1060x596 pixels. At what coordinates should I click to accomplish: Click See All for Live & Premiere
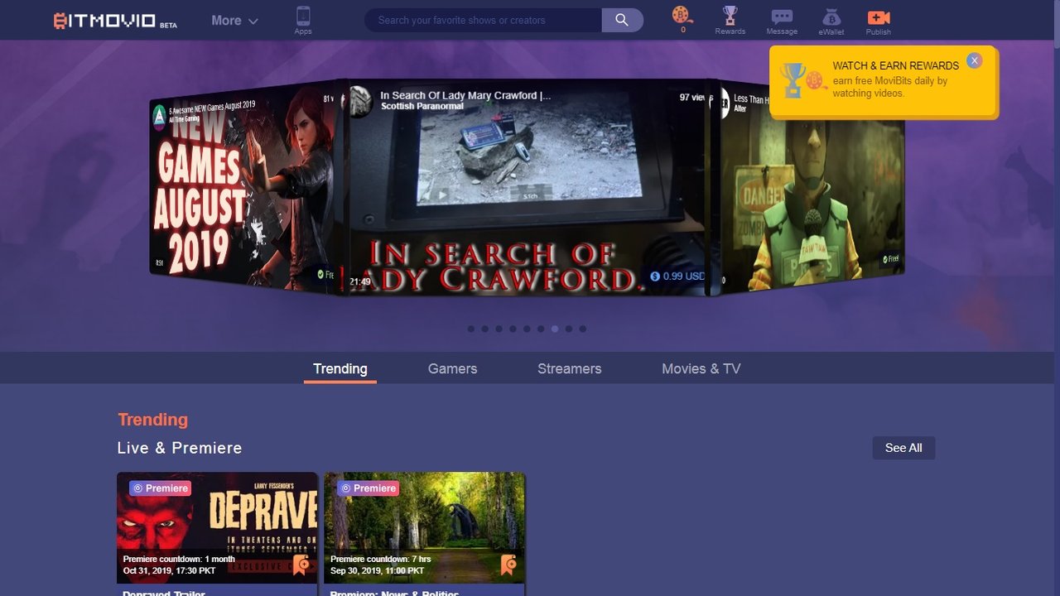point(903,448)
